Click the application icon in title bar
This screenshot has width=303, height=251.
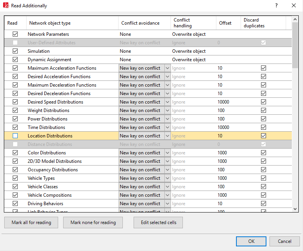6,5
